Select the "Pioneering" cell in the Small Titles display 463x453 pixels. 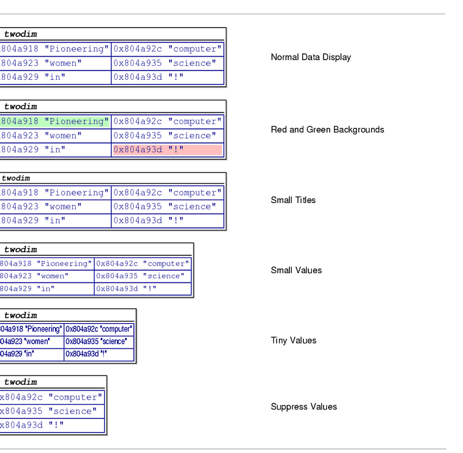point(55,193)
